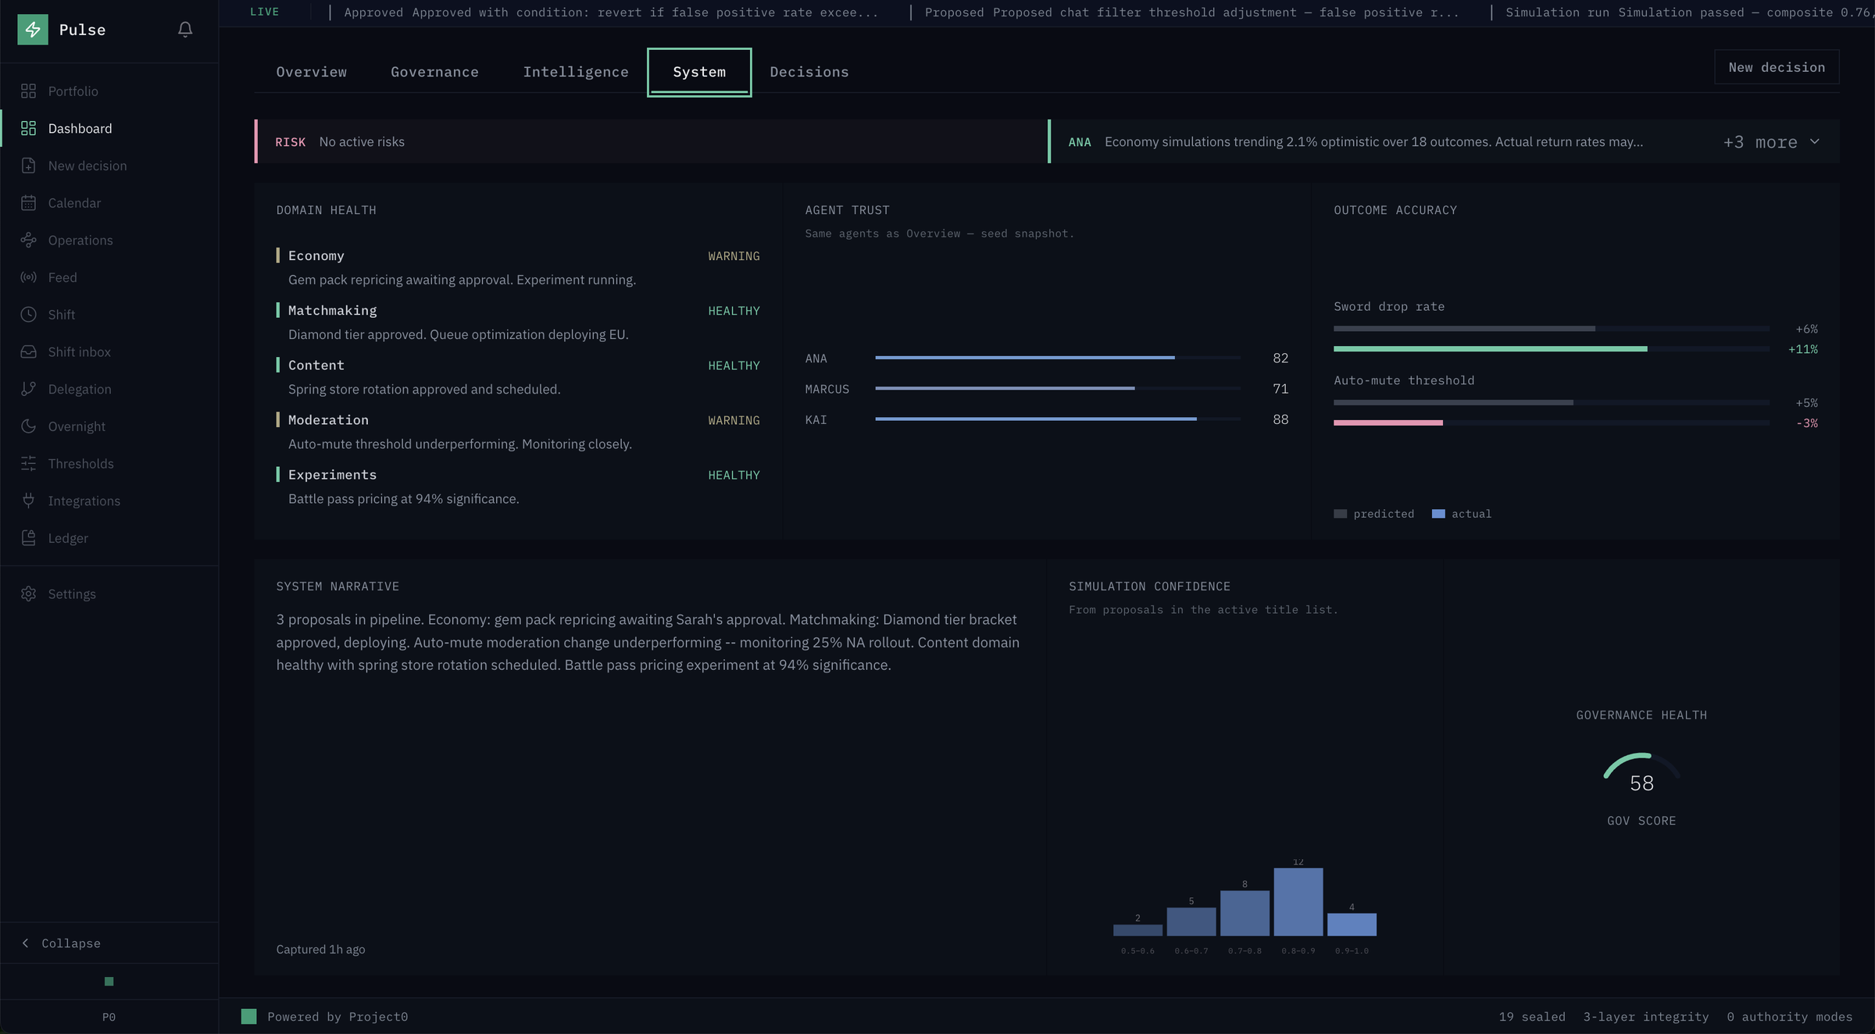
Task: Click the Collapse chevron arrow icon
Action: point(26,943)
